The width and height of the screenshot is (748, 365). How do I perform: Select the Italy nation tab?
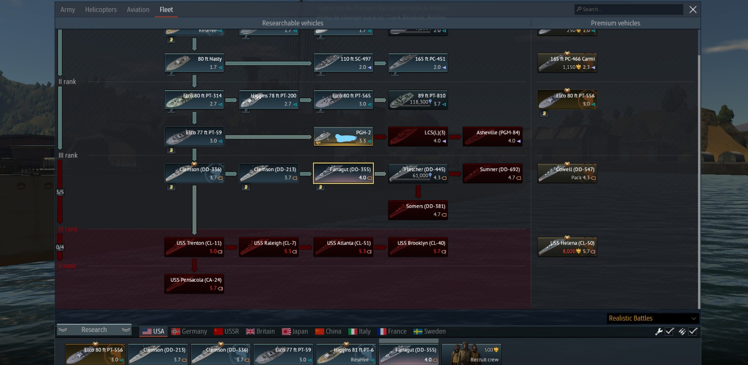tap(359, 331)
